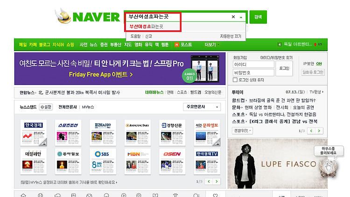This screenshot has width=350, height=197.
Task: Open the 스포츠조선 newspaper tile
Action: pyautogui.click(x=68, y=133)
